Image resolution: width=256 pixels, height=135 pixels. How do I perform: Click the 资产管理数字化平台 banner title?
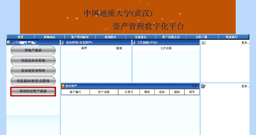click(x=148, y=26)
